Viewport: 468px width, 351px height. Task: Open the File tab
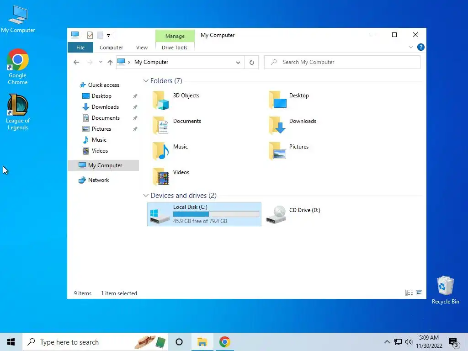pos(80,48)
